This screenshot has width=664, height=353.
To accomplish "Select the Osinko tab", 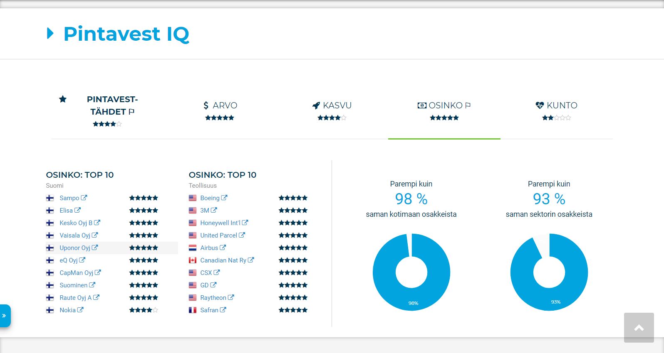I will point(444,111).
